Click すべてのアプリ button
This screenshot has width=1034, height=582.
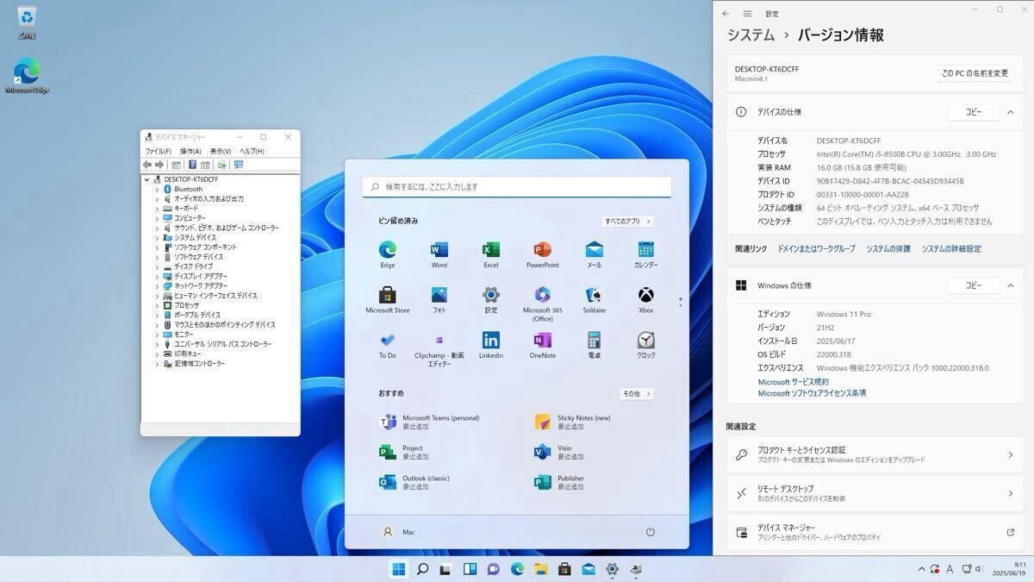(627, 222)
